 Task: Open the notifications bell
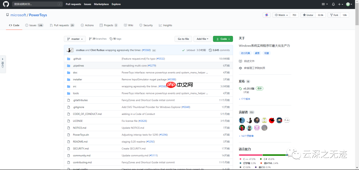pos(333,4)
